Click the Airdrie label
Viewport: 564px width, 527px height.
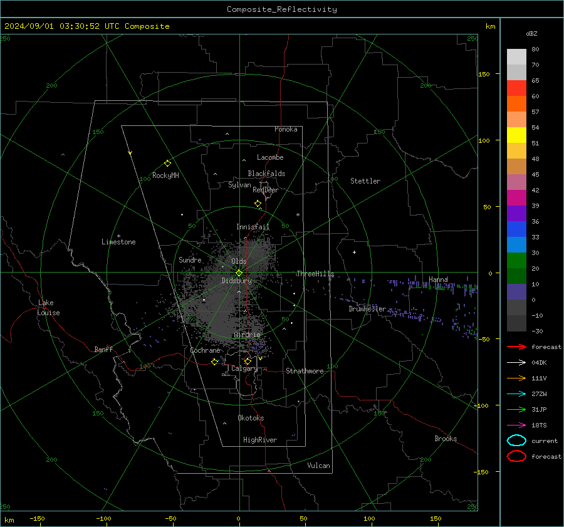click(247, 335)
